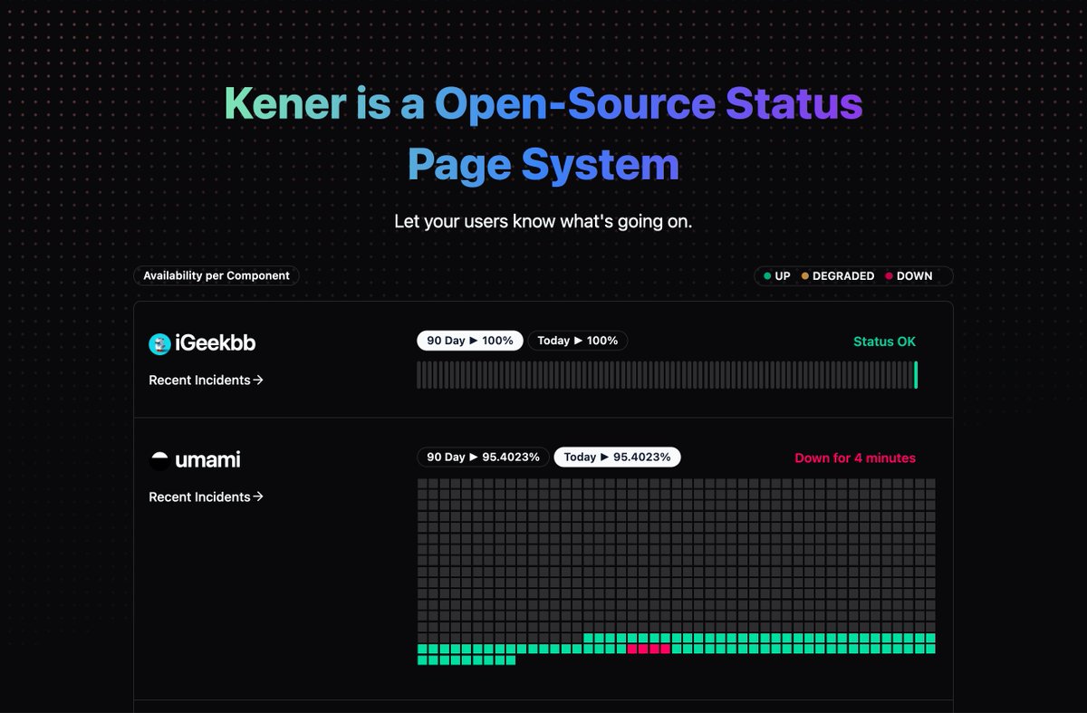
Task: Click the Kener page headline
Action: tap(543, 134)
